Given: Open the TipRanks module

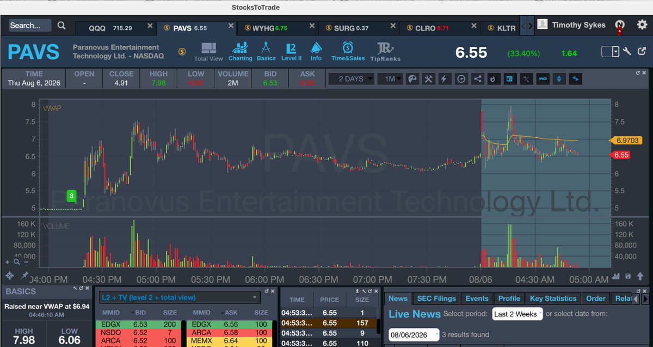Looking at the screenshot, I should (x=385, y=52).
